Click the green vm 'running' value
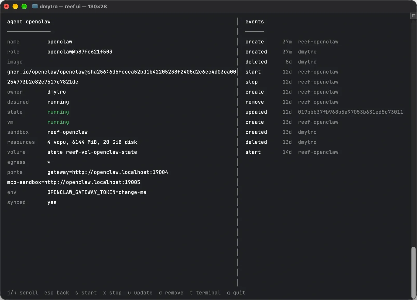Viewport: 417px width, 300px height. [58, 122]
